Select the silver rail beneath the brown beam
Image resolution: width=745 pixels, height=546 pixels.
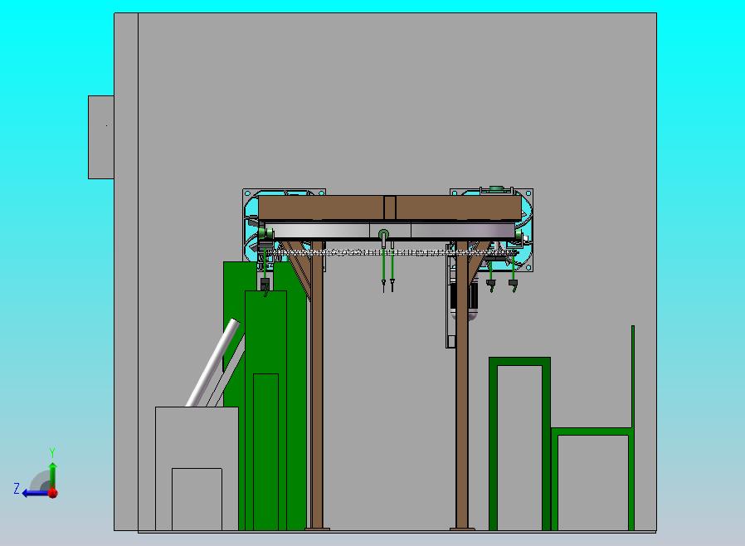point(390,231)
